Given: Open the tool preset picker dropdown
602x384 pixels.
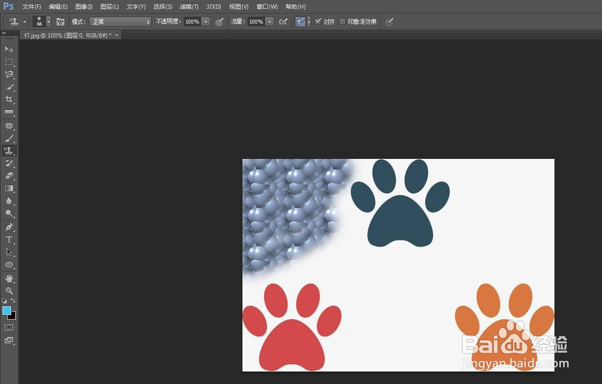Looking at the screenshot, I should [x=25, y=22].
